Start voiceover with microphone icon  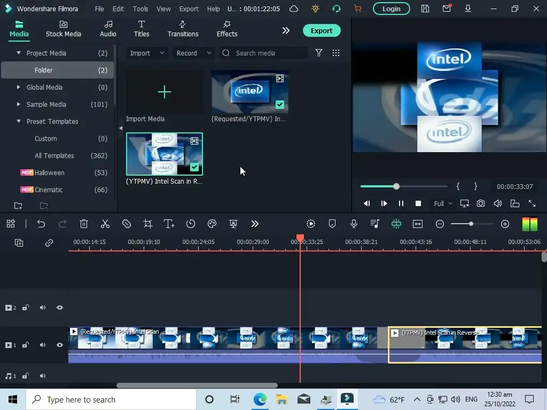[354, 224]
